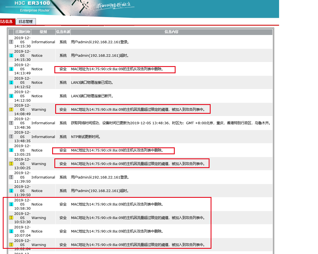Click the date cell 2019-12-05 14:13:49
This screenshot has height=254, width=318.
[x=22, y=69]
